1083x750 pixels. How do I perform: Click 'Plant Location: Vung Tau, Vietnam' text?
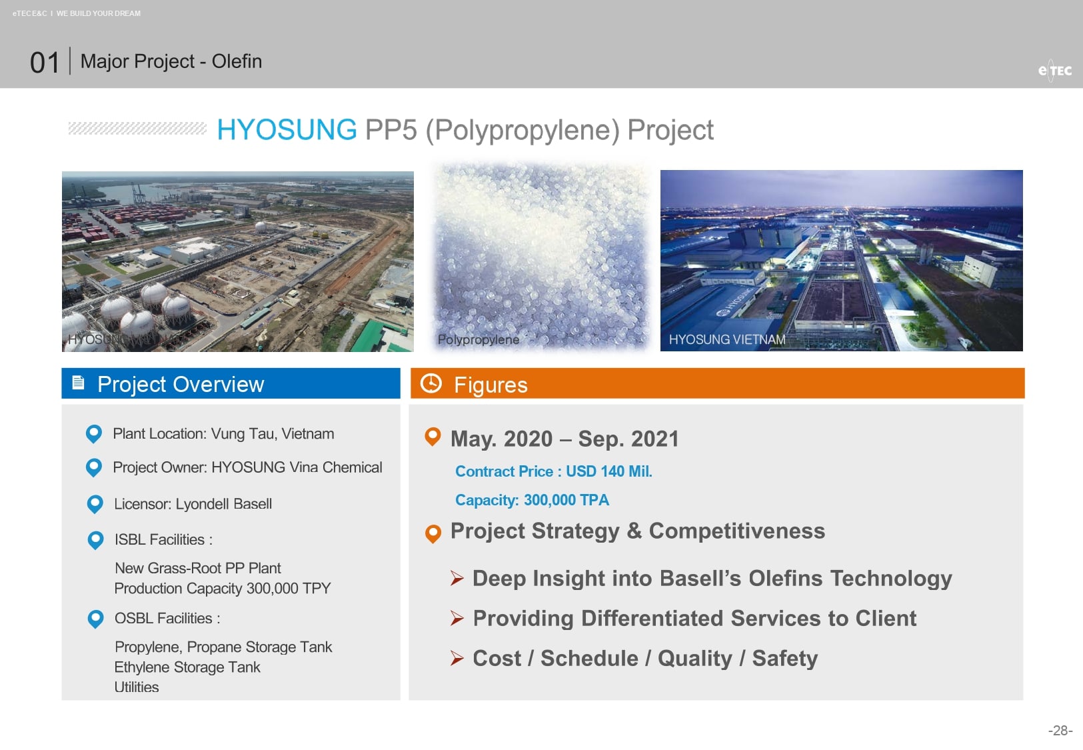pos(223,434)
